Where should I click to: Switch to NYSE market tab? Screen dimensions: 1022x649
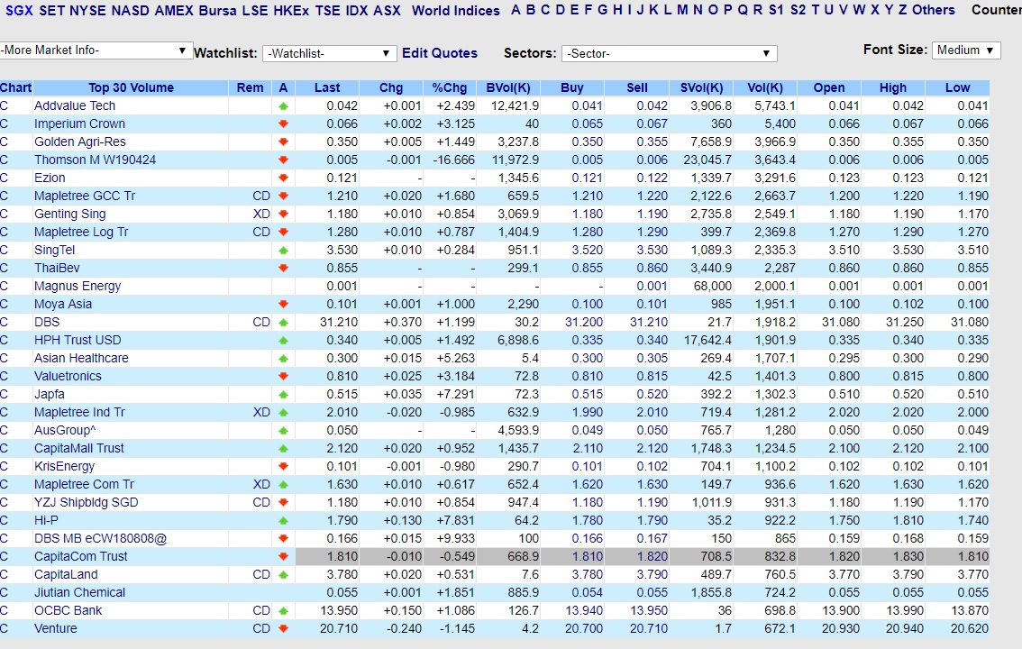[x=88, y=11]
